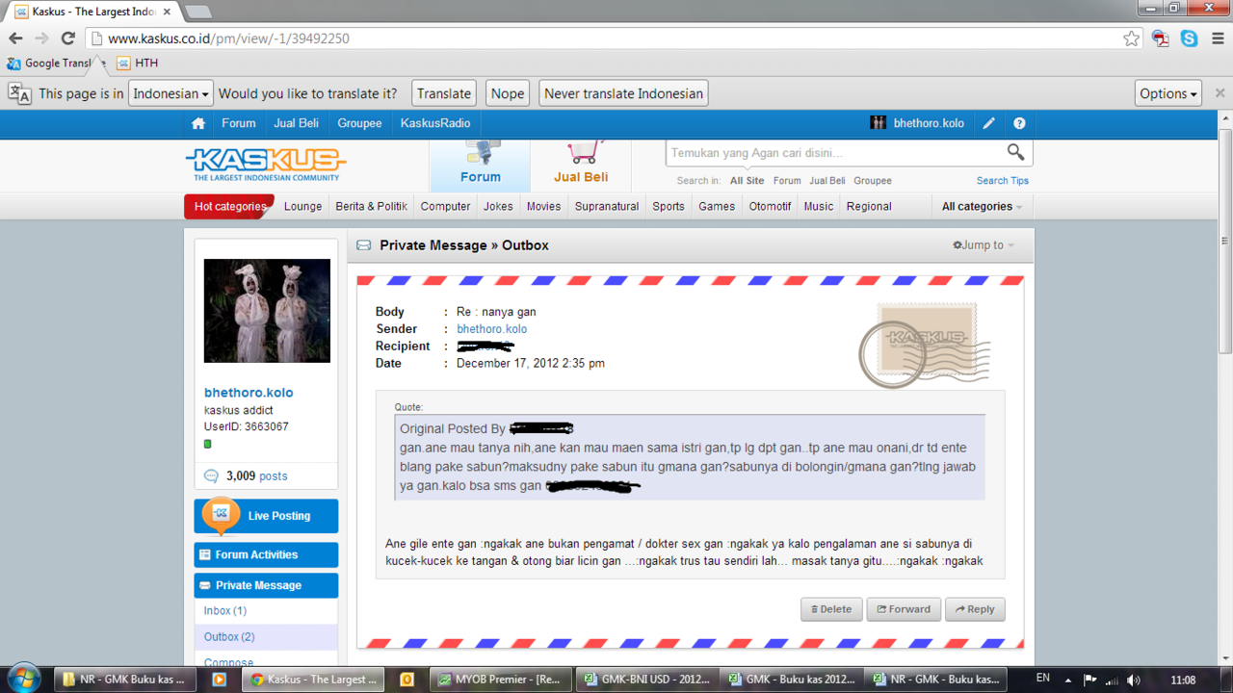Click the Nope button
Screen dimensions: 1233x693
[508, 93]
